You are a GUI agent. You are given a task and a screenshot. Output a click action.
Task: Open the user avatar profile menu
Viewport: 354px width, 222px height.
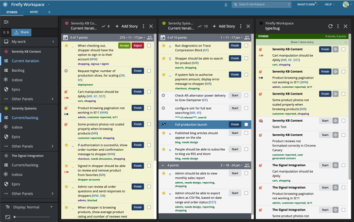346,4
